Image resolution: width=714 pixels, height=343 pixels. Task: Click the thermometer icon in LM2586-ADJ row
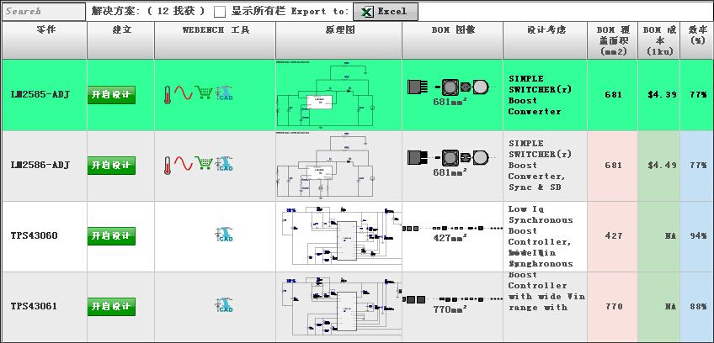[168, 165]
